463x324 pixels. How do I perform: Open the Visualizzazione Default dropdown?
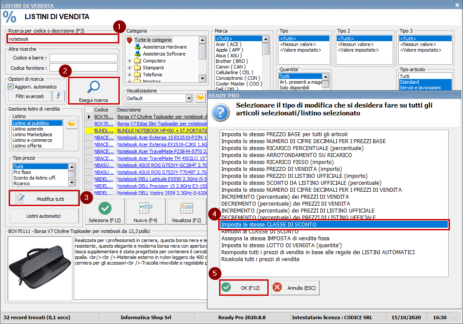pos(189,98)
